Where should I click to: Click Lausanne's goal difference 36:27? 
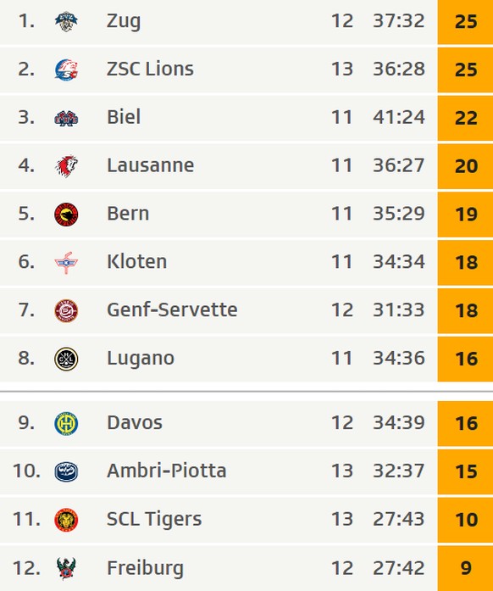(398, 165)
